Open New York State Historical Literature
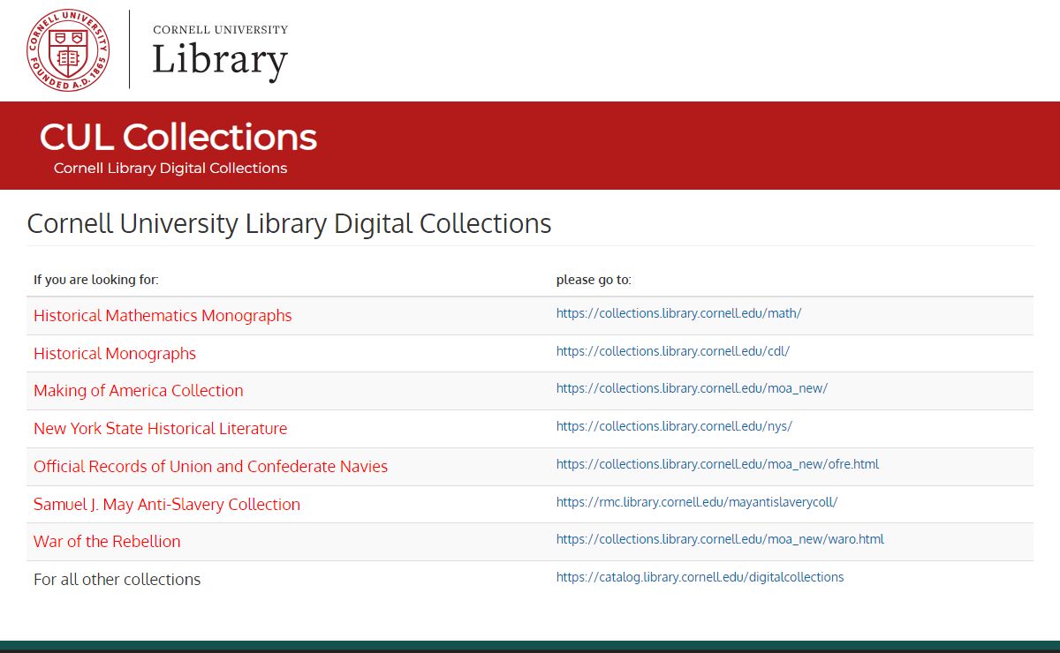The height and width of the screenshot is (653, 1060). pyautogui.click(x=161, y=428)
